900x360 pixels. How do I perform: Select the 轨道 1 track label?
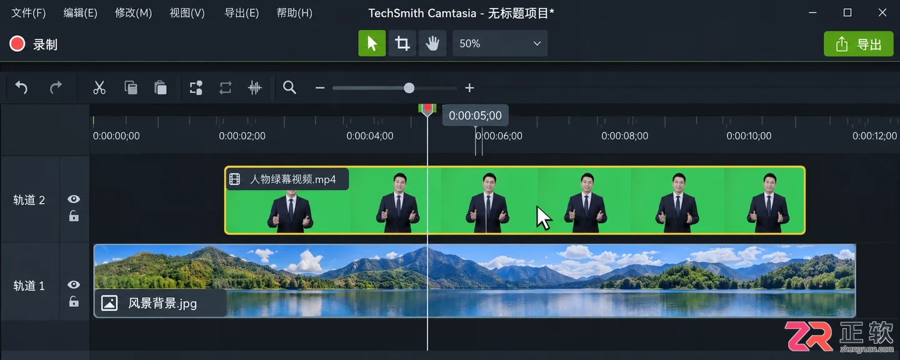point(29,286)
